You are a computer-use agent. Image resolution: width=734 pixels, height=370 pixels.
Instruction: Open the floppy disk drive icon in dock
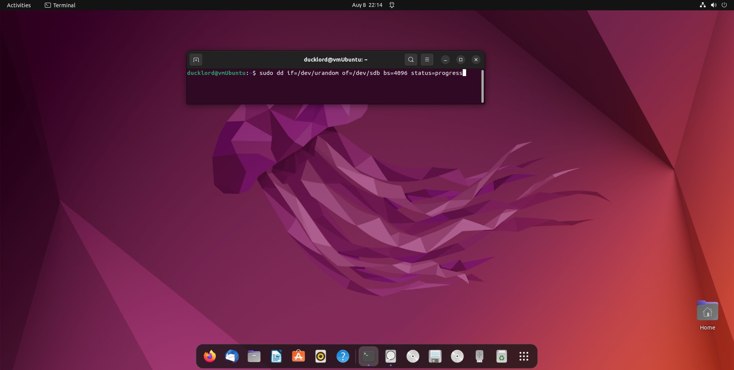point(435,356)
